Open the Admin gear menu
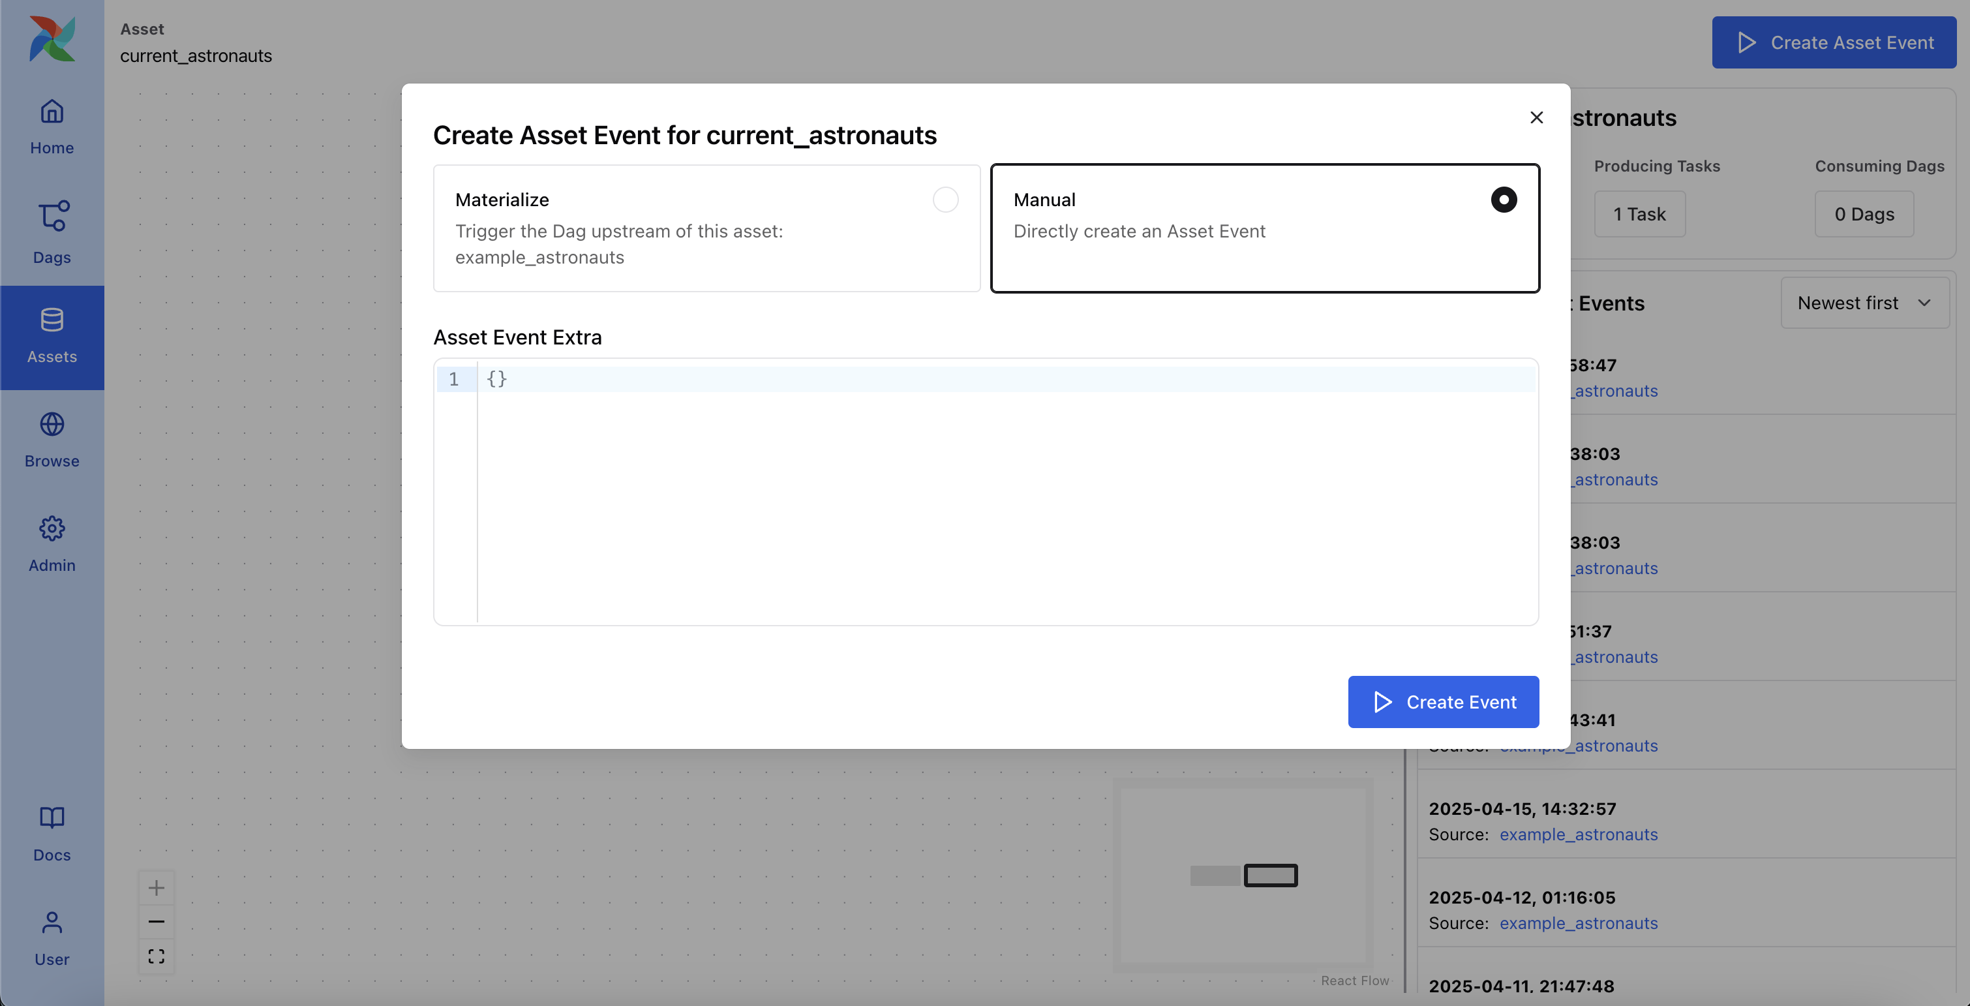 coord(52,544)
